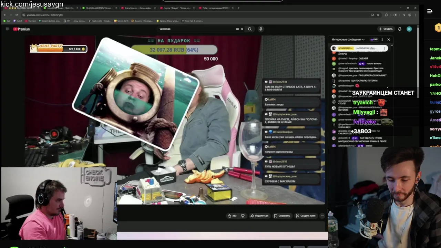This screenshot has width=441, height=248.
Task: Toggle the Kick chat collapse arrow icon
Action: (x=430, y=11)
